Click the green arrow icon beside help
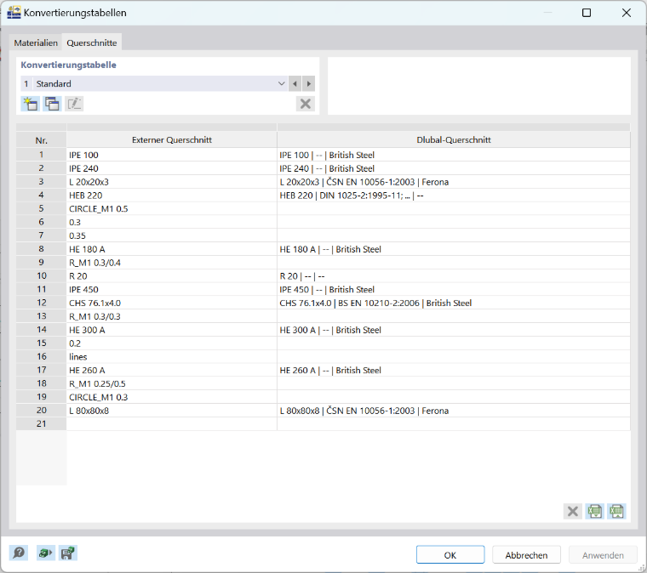This screenshot has width=647, height=573. [45, 553]
